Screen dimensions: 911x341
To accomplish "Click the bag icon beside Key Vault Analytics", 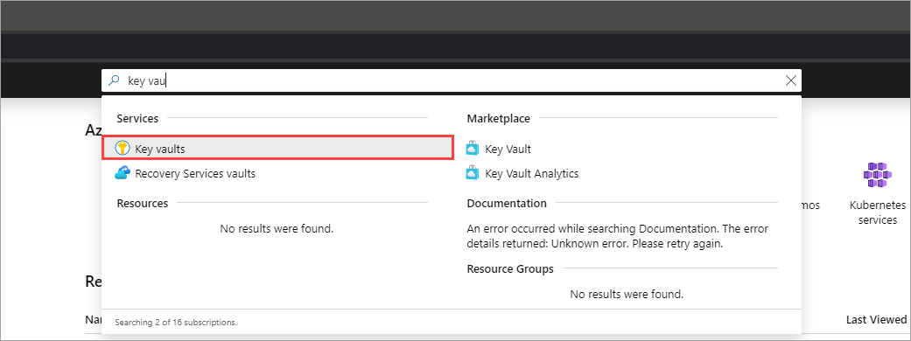I will pyautogui.click(x=473, y=173).
